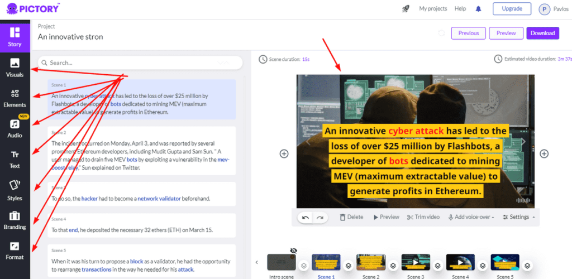Add scene after with right plus icon
This screenshot has width=572, height=279.
544,153
